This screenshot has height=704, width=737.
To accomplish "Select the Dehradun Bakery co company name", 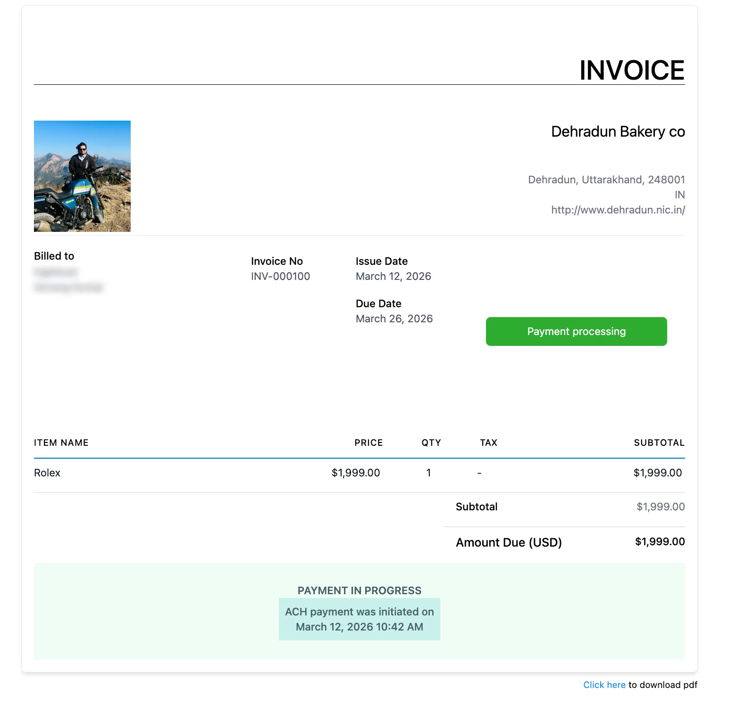I will coord(618,132).
